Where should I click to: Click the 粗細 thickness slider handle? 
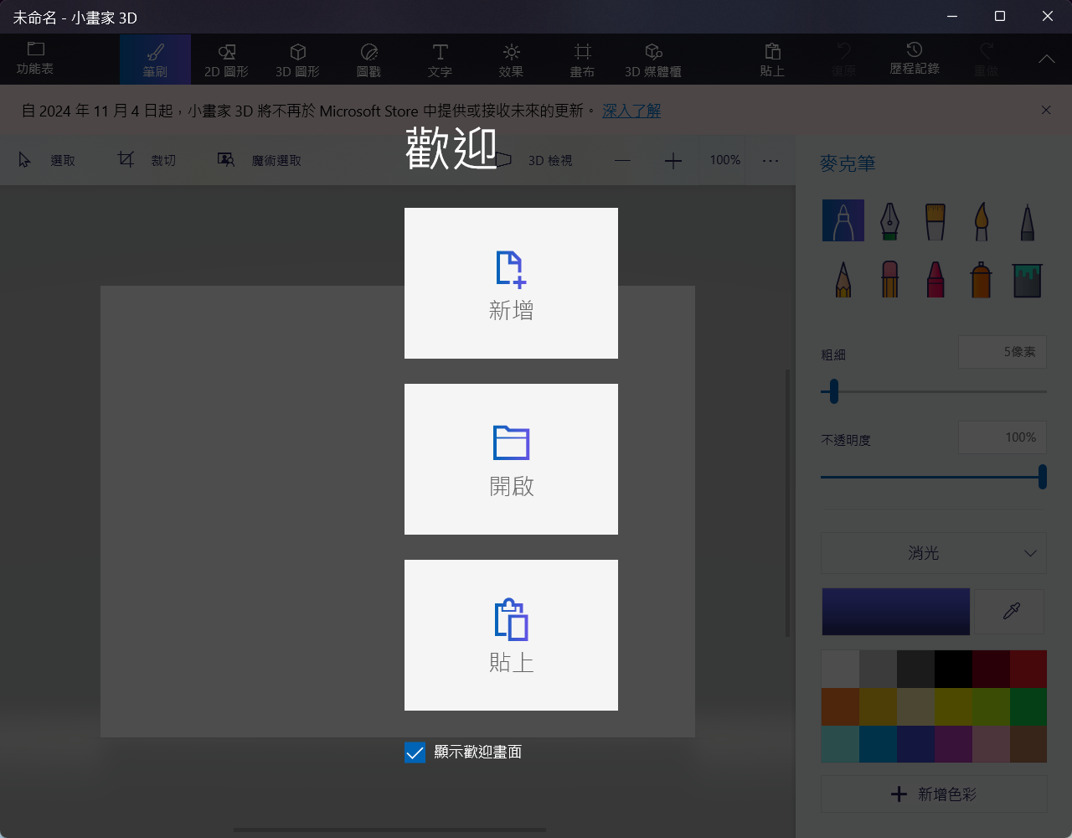tap(834, 391)
